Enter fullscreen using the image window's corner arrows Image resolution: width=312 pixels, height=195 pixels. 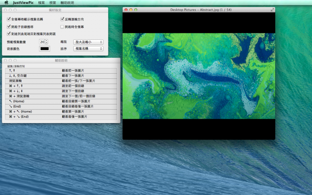coord(273,10)
